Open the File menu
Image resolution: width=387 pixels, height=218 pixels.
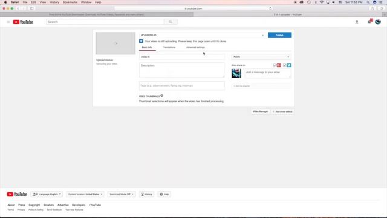(x=25, y=2)
